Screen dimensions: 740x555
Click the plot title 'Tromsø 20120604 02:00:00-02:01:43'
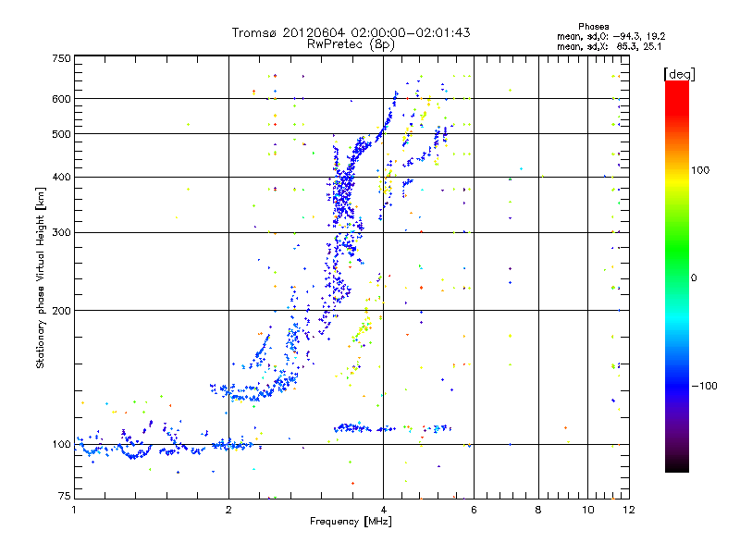click(x=351, y=32)
